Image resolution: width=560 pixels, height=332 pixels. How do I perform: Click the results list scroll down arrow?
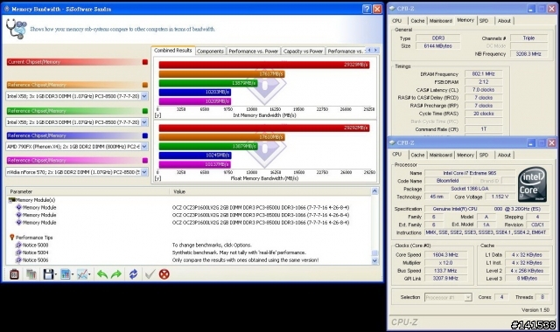coord(374,260)
